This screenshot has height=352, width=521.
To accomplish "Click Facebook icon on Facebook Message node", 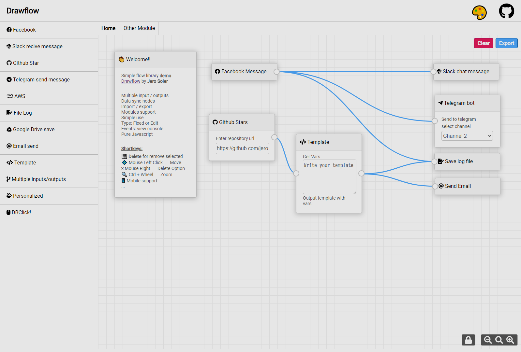I will (217, 71).
